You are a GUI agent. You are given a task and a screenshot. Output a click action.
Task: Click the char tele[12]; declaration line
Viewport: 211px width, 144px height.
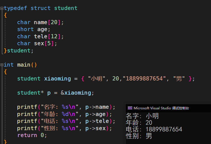(40, 37)
